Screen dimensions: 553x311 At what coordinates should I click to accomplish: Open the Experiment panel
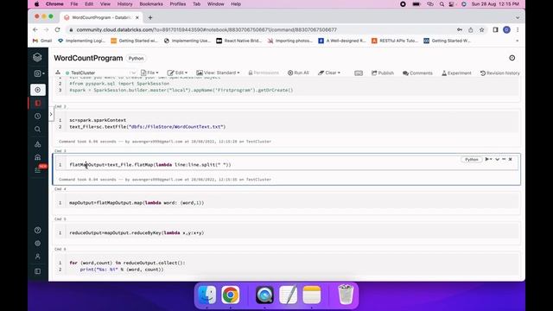456,73
